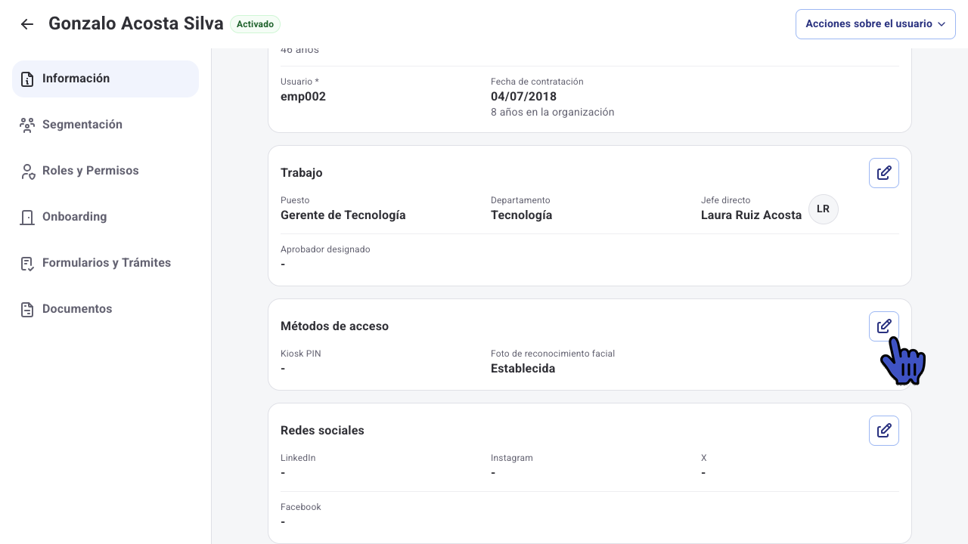Click the Gerente de Tecnología position
The image size is (968, 544).
[x=343, y=215]
